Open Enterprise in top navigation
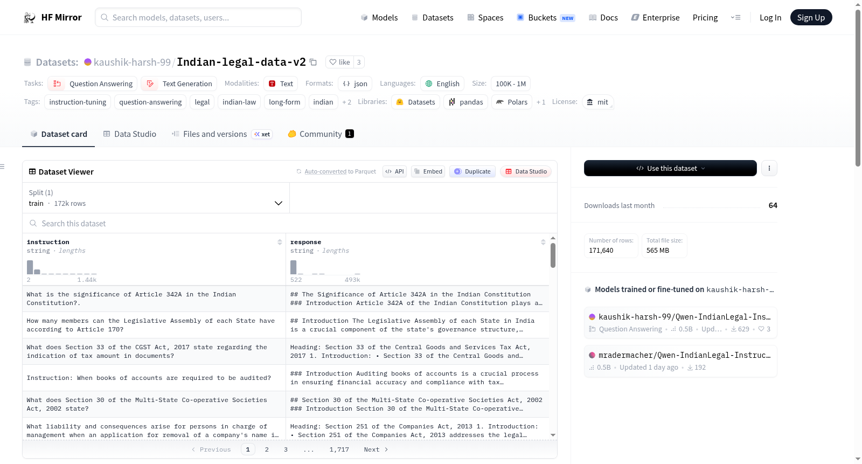This screenshot has width=862, height=464. click(x=655, y=18)
